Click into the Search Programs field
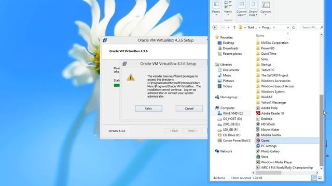This screenshot has width=332, height=186. pyautogui.click(x=312, y=27)
